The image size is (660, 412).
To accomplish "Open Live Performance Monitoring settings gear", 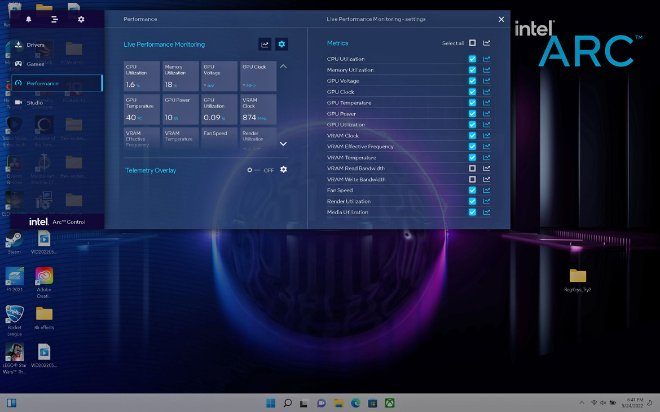I will click(281, 44).
